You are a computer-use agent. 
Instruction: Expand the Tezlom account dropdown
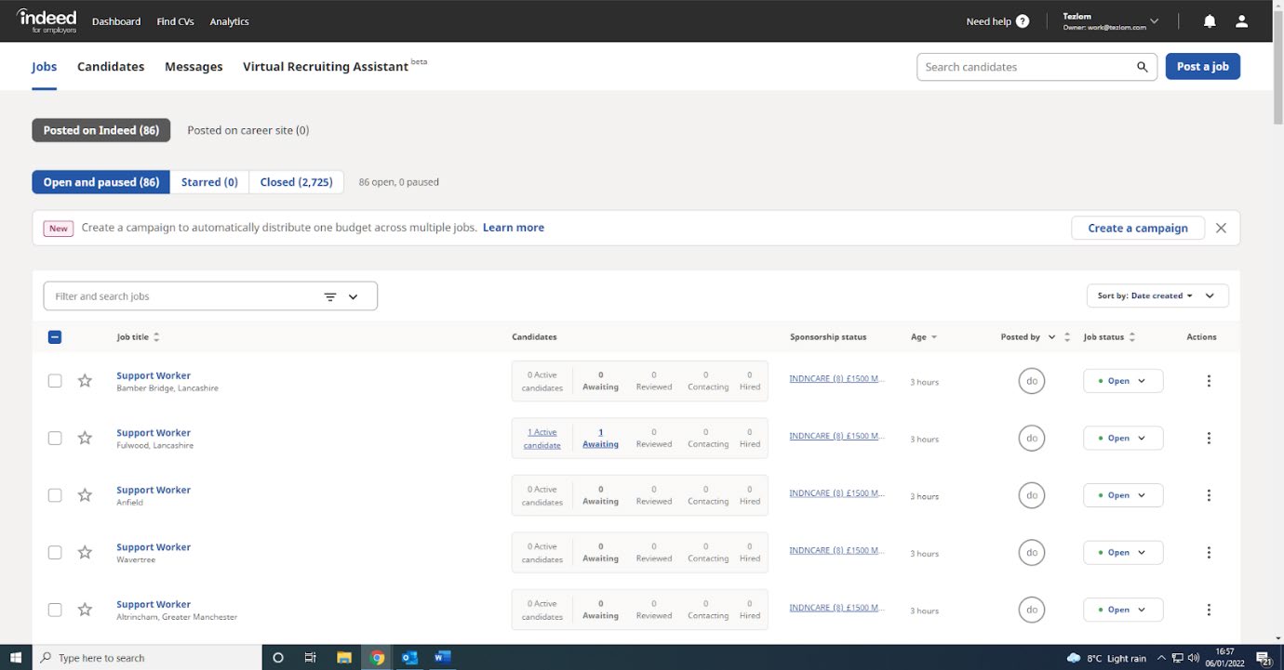pos(1154,20)
